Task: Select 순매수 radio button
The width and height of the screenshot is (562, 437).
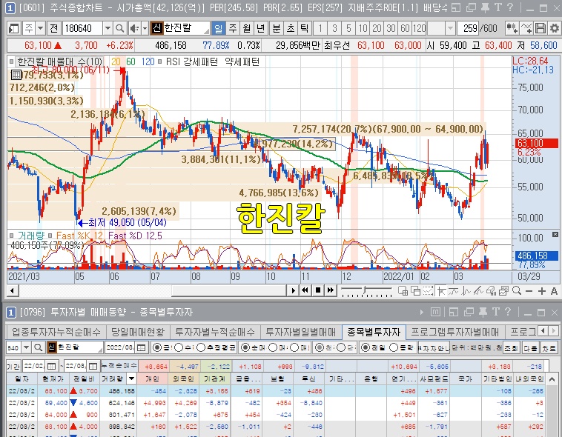Action: point(245,347)
